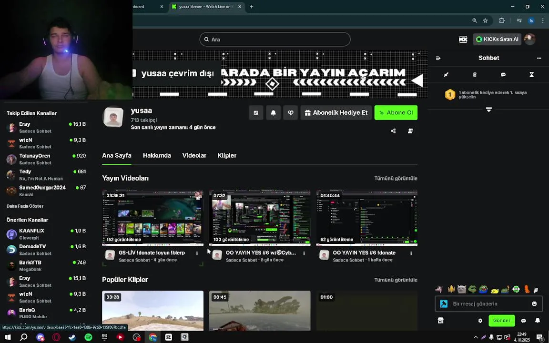Image resolution: width=549 pixels, height=343 pixels.
Task: Open options for OO YAYIN YES #6 w/@Cyb... video
Action: 304,253
